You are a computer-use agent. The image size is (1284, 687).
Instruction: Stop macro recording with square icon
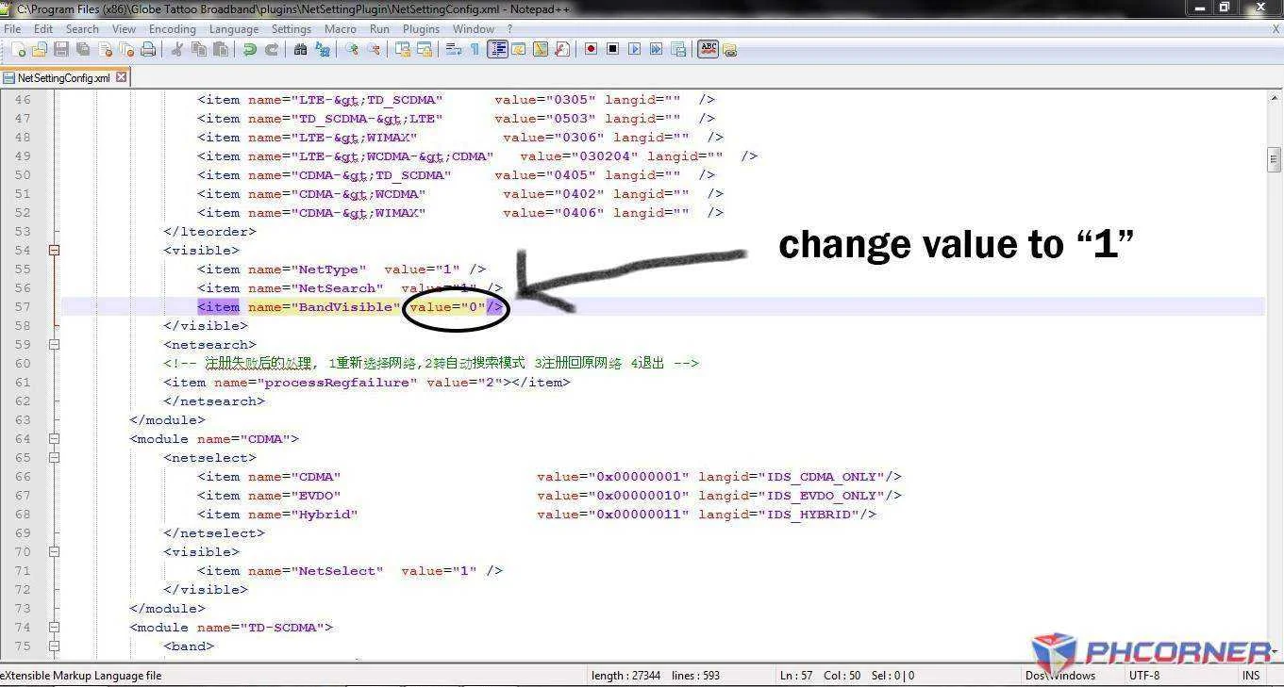[x=612, y=49]
